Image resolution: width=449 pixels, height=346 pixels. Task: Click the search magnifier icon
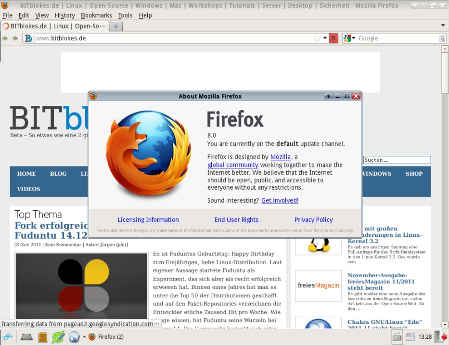click(442, 38)
